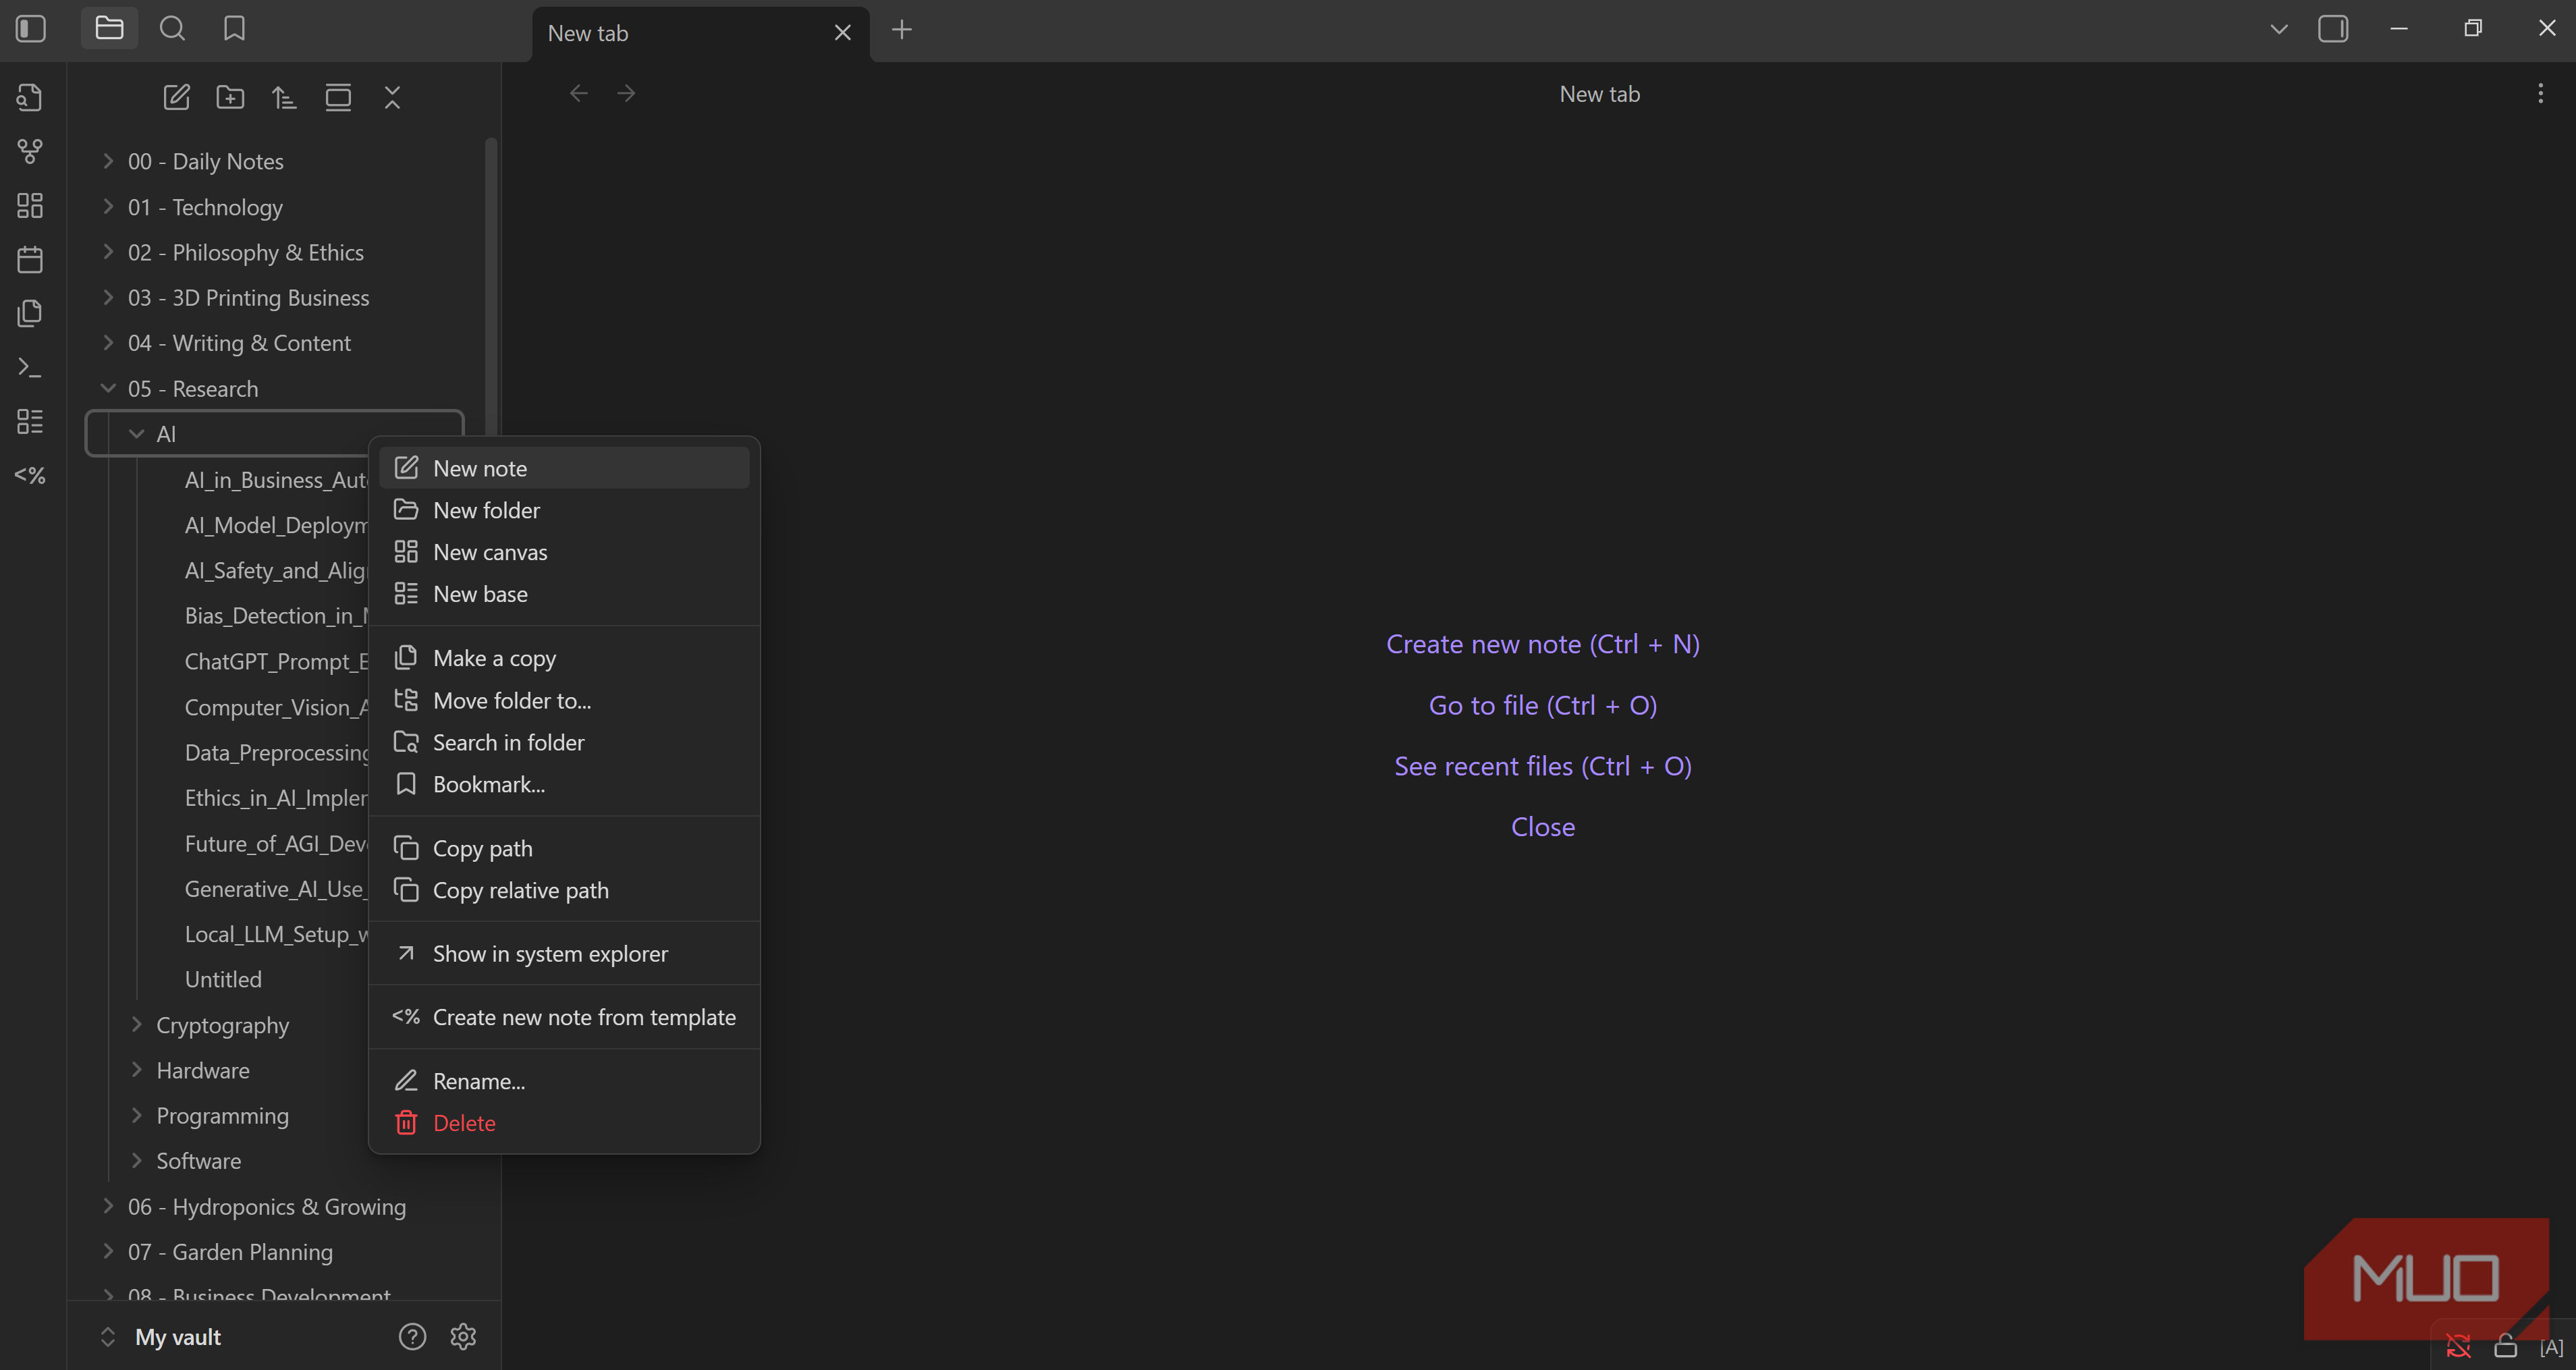Open the search tab icon in sidebar
Image resolution: width=2576 pixels, height=1370 pixels.
pos(172,29)
